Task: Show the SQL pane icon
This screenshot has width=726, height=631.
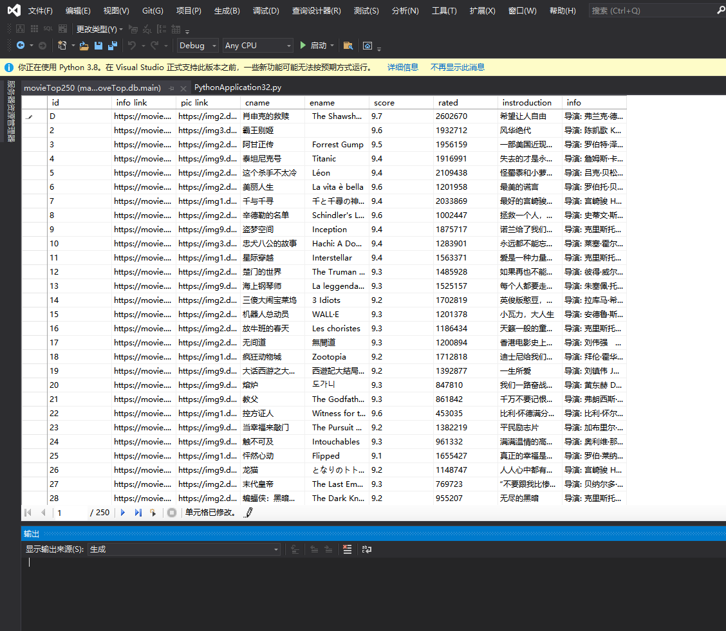Action: 48,29
